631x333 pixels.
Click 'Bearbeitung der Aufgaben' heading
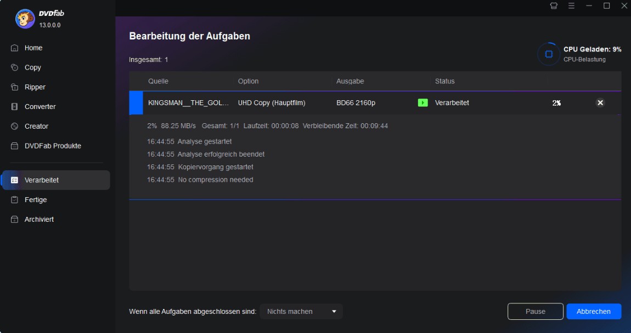point(189,36)
